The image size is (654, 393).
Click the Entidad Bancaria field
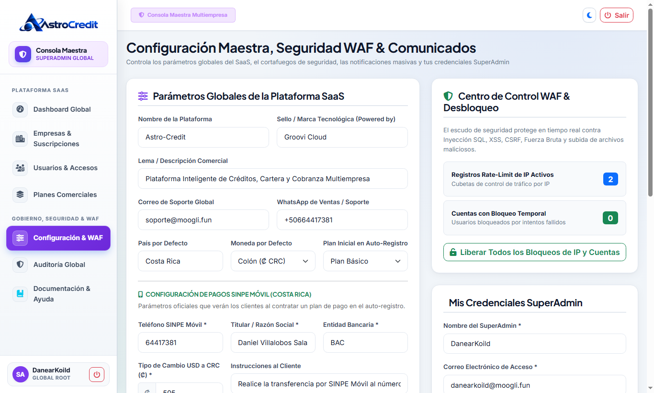(365, 343)
